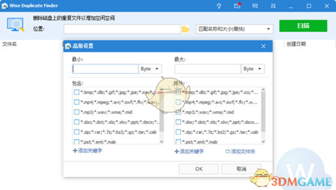
Task: Click the upgrade arrow icon in title bar
Action: point(219,6)
